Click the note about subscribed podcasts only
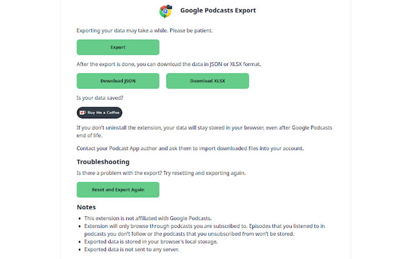 coord(205,230)
